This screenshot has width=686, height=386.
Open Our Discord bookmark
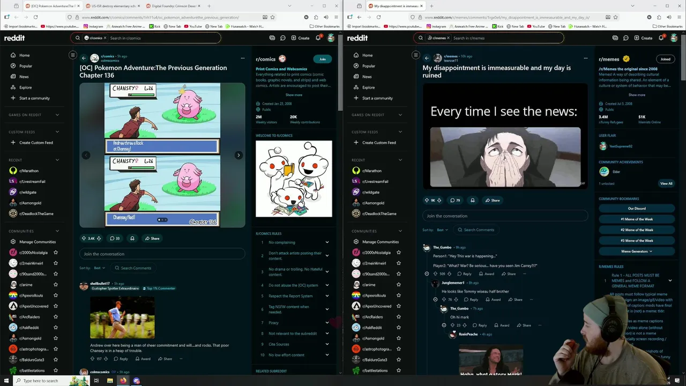[637, 208]
